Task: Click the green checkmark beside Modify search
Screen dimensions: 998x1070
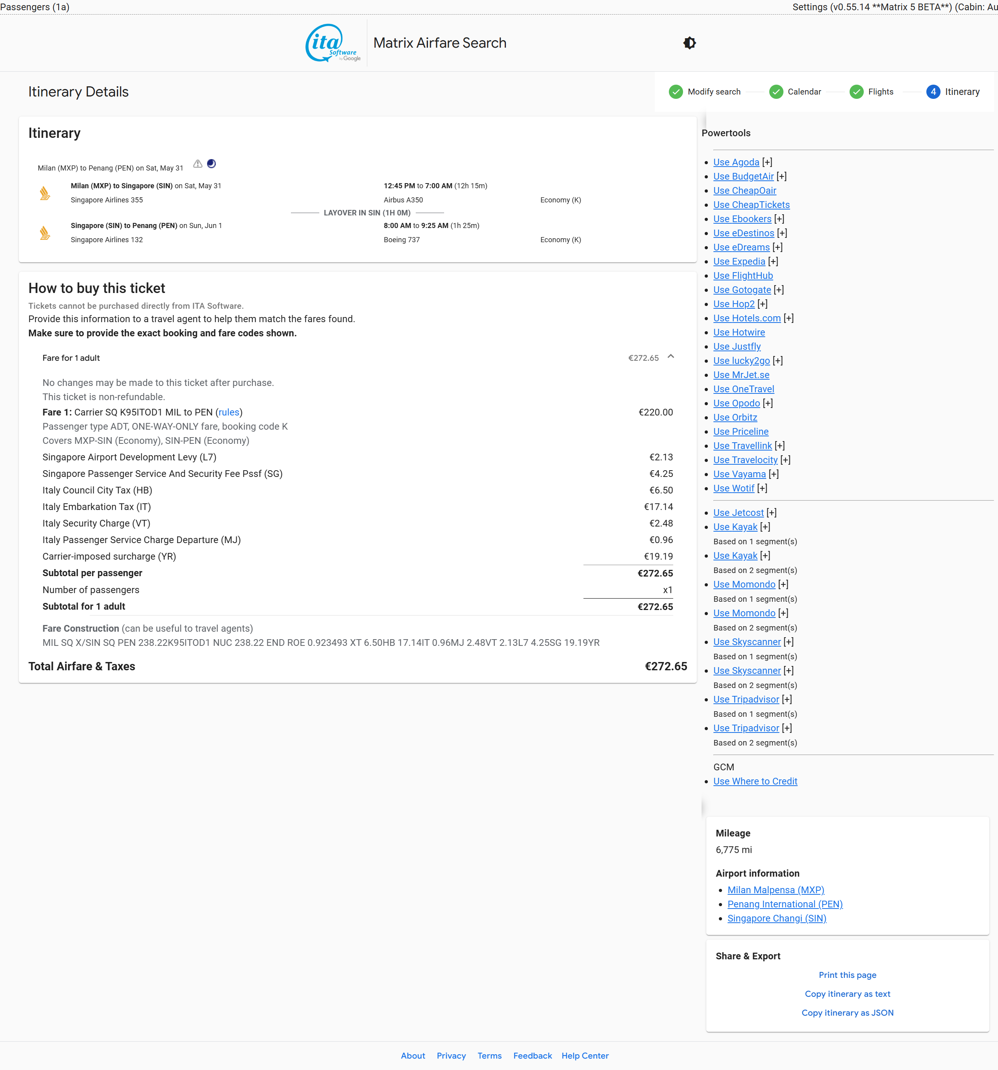Action: (x=675, y=92)
